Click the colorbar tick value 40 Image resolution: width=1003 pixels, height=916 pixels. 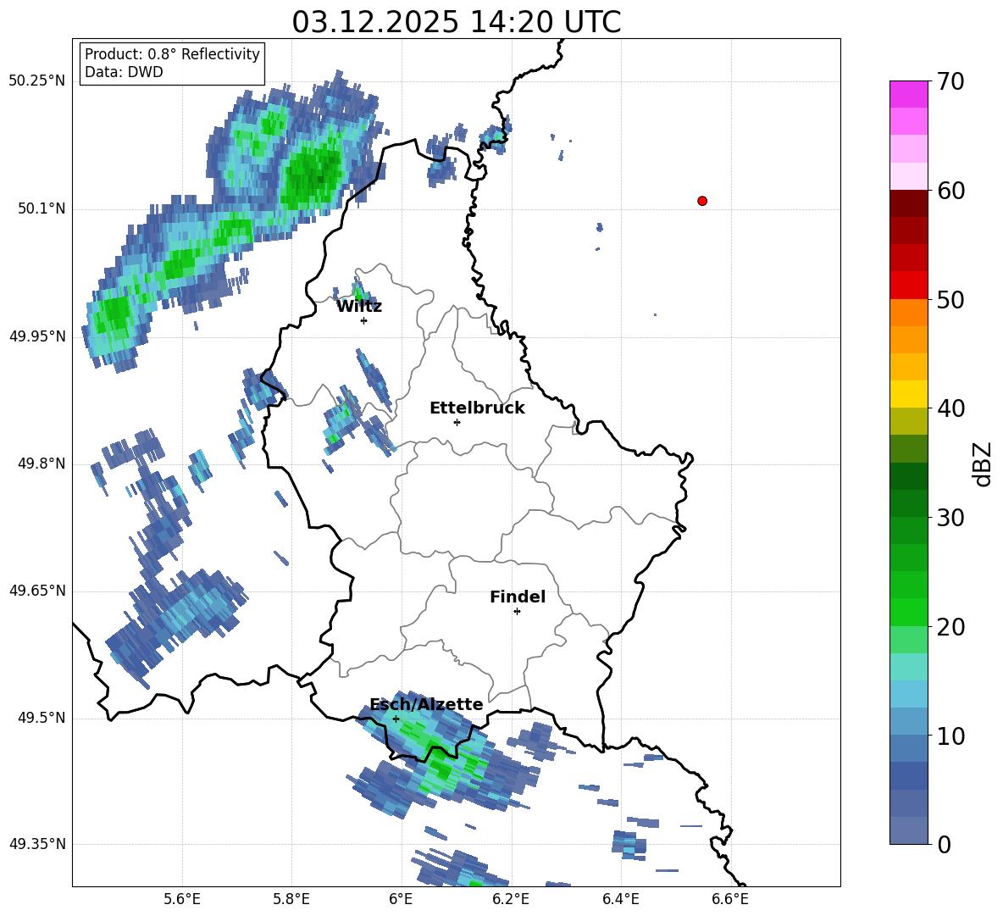click(x=950, y=408)
